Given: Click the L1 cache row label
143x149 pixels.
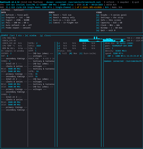Looking at the screenshot, I should (59, 43).
